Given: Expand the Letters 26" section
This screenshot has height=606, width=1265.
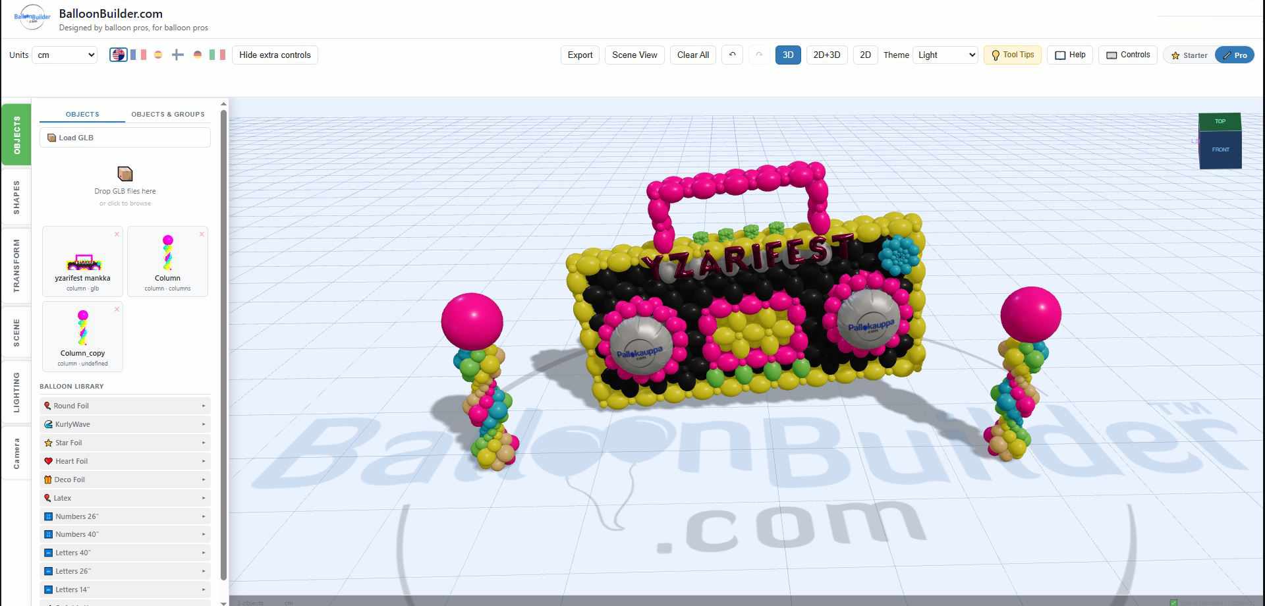Looking at the screenshot, I should point(125,571).
